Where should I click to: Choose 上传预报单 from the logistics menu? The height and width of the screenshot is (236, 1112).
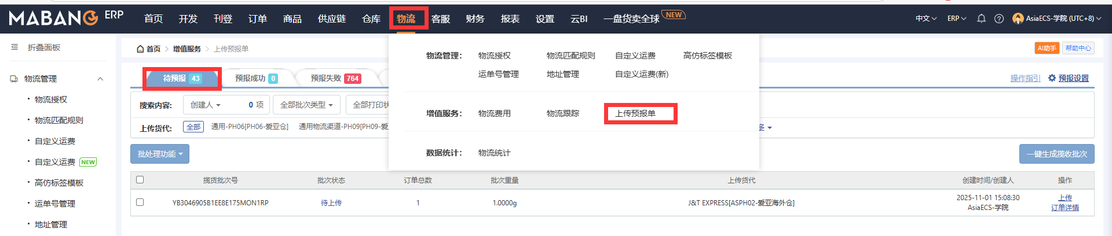(x=635, y=113)
